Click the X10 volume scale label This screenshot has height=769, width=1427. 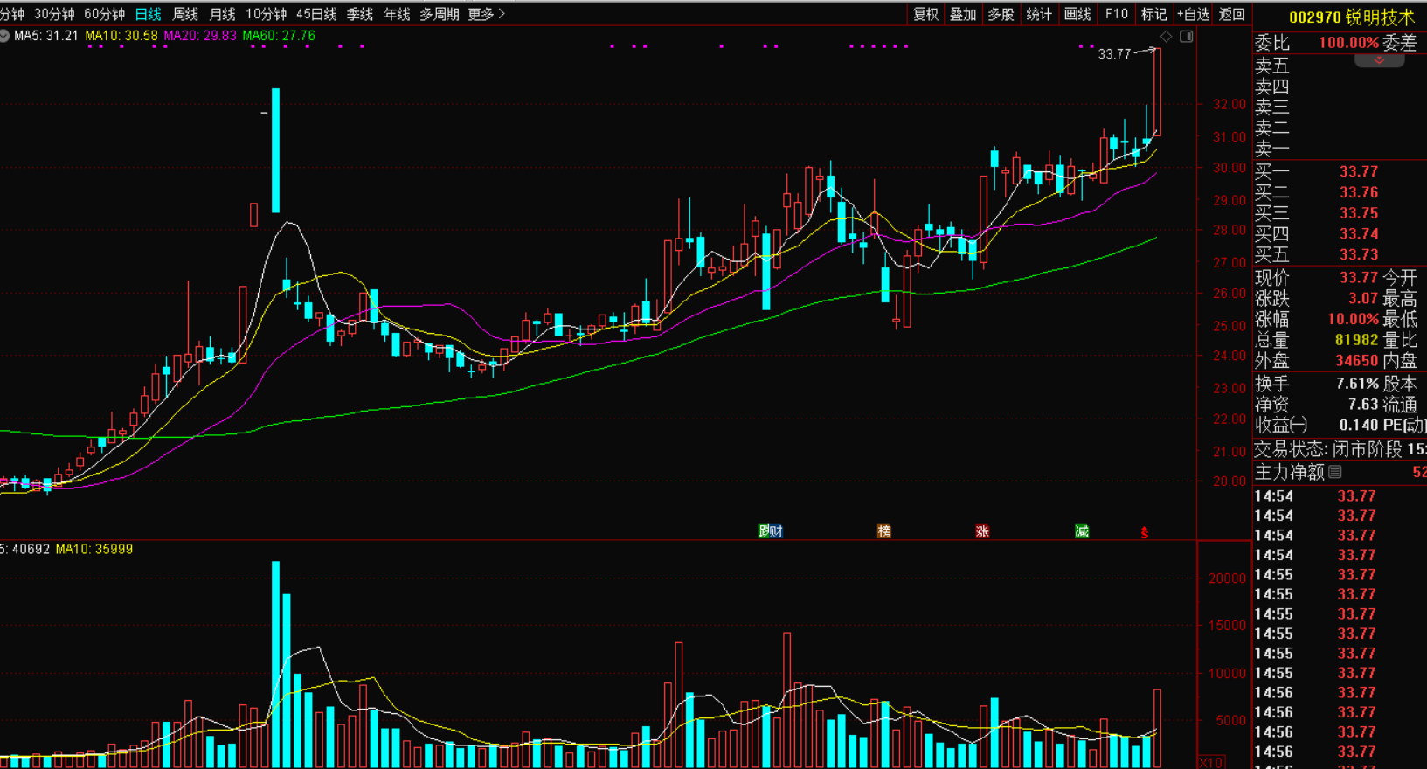pyautogui.click(x=1210, y=763)
